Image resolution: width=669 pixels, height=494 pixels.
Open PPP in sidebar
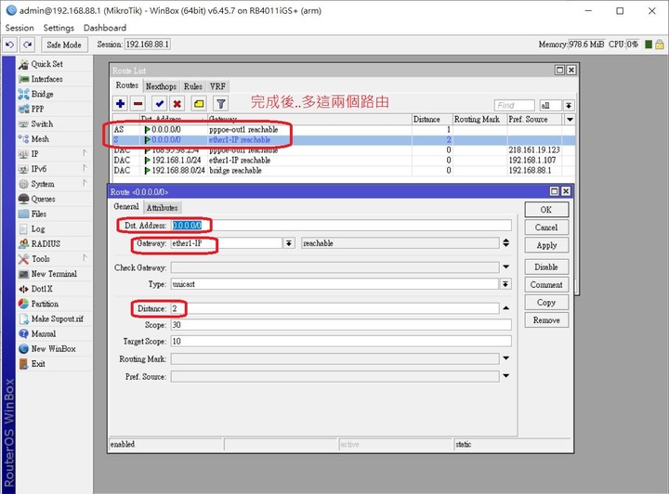(x=37, y=110)
